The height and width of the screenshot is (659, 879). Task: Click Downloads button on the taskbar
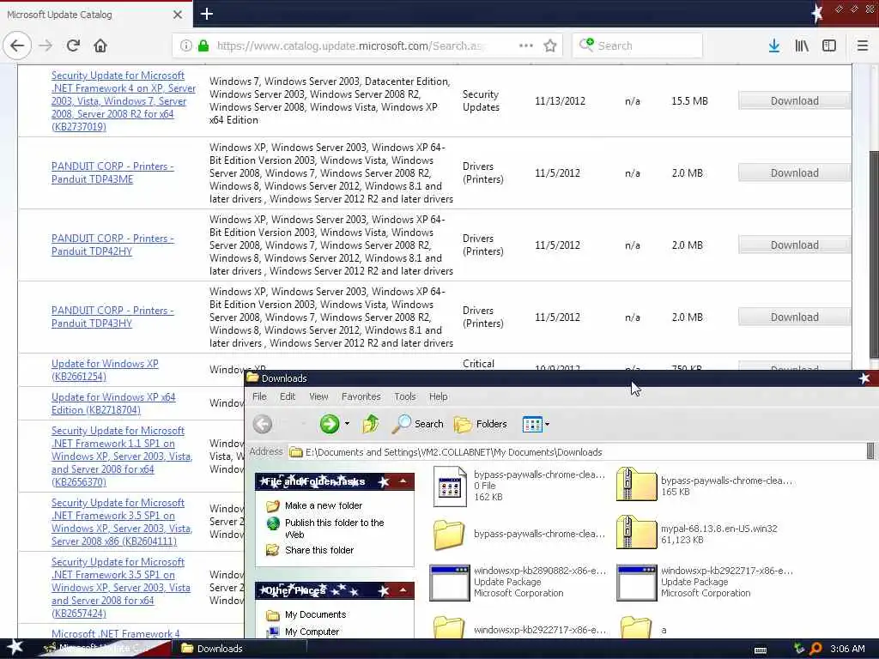point(241,649)
